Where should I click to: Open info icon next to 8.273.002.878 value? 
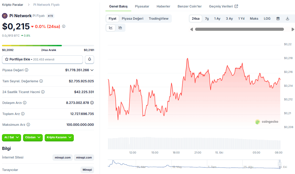tap(92, 103)
